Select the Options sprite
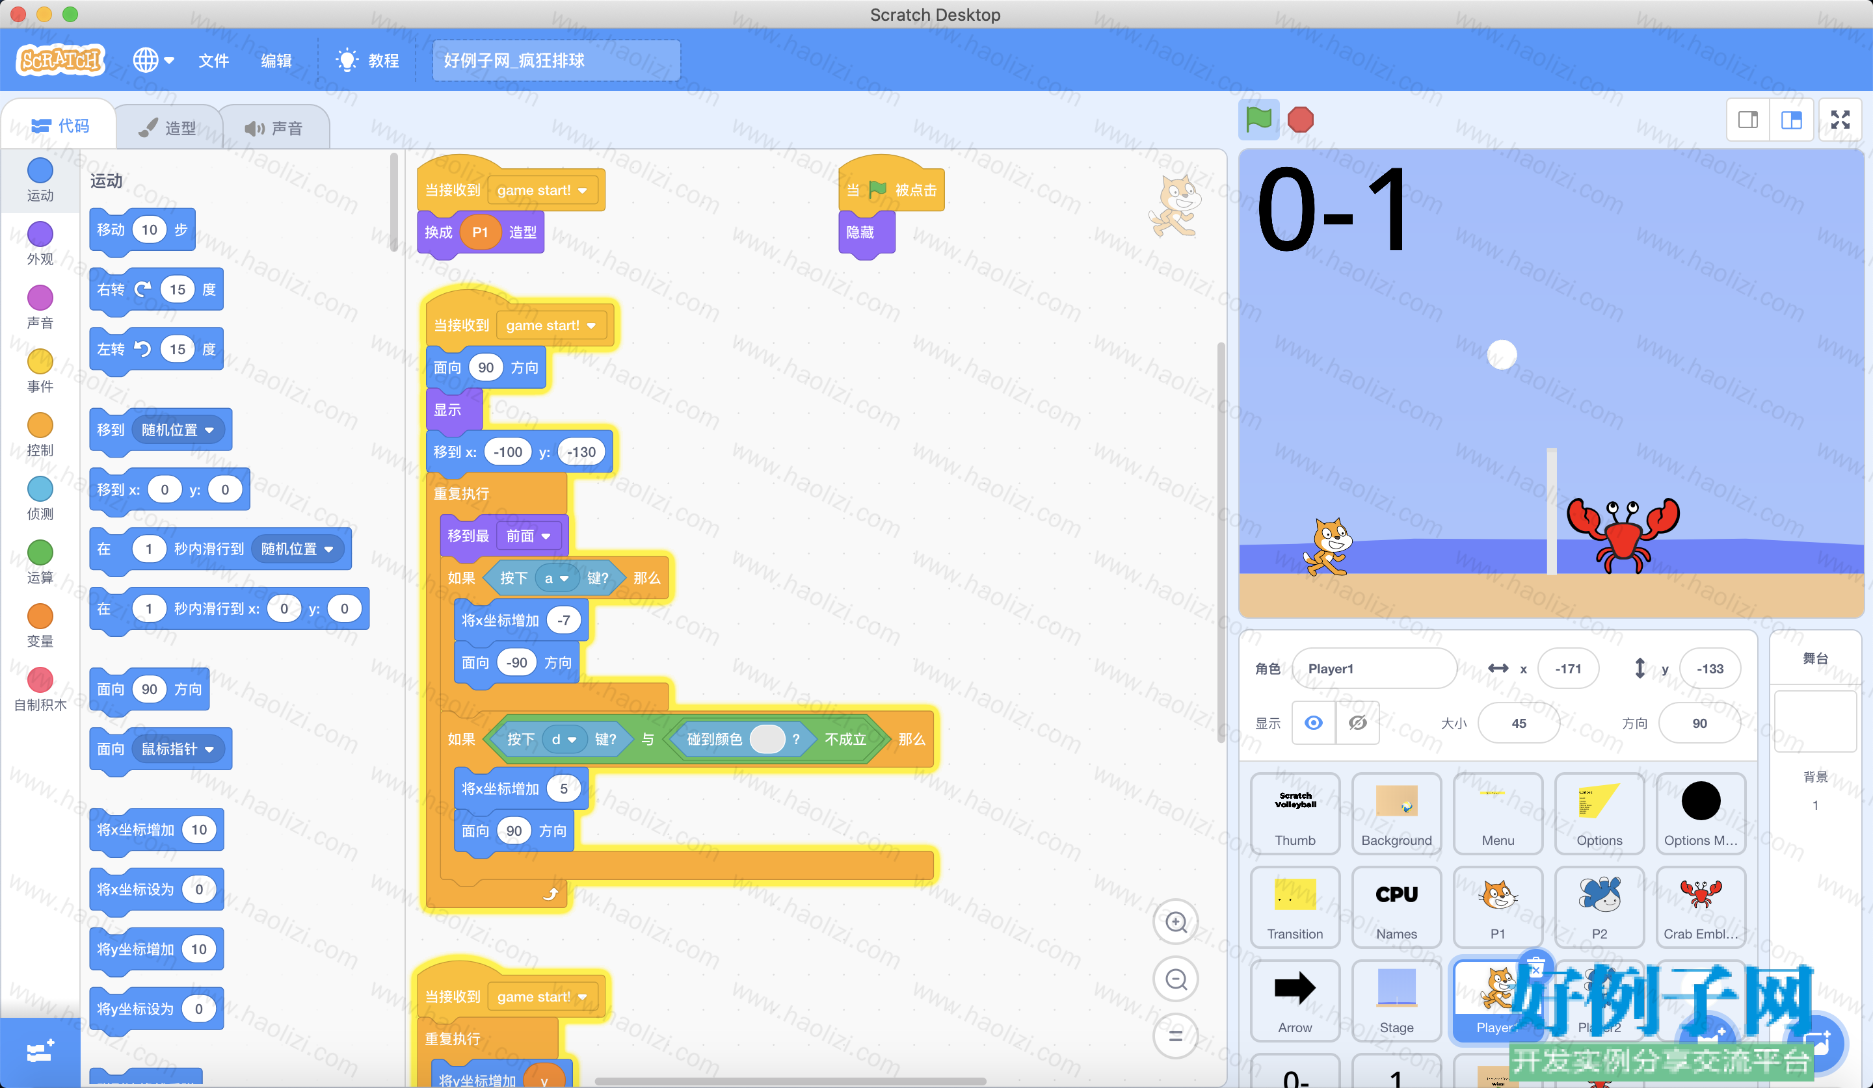The height and width of the screenshot is (1088, 1873). click(x=1599, y=813)
